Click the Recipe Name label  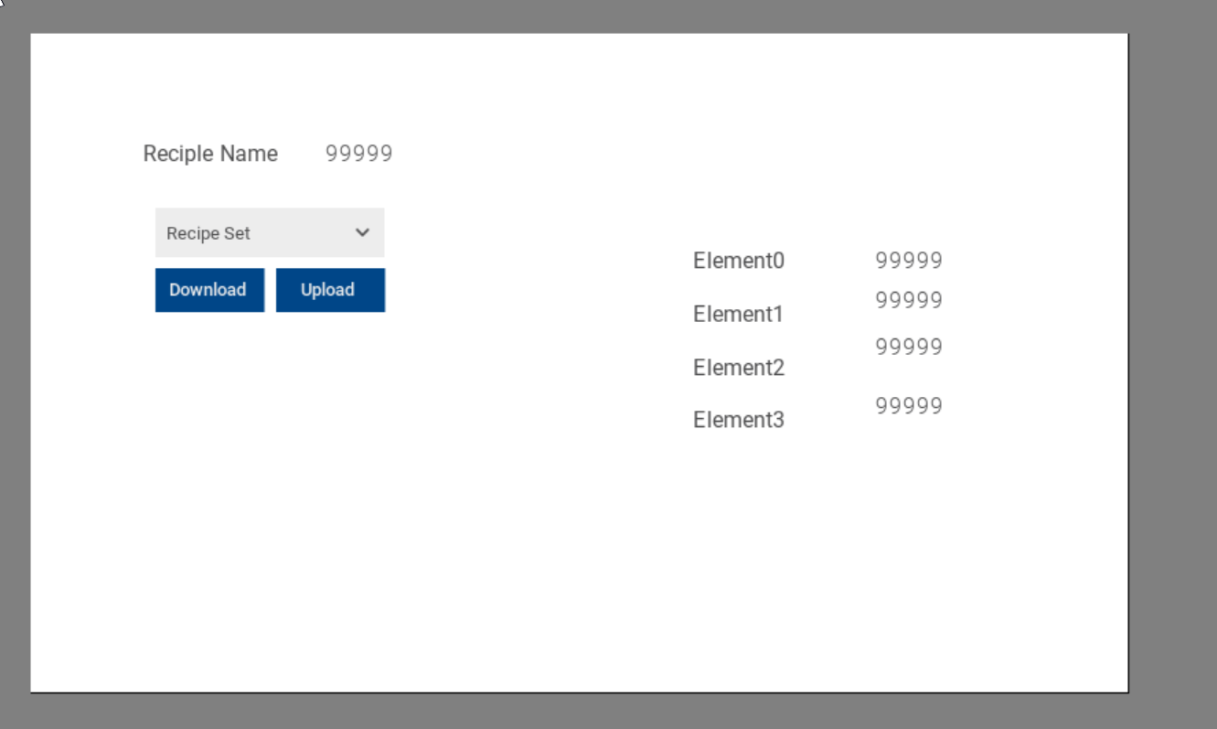[210, 154]
